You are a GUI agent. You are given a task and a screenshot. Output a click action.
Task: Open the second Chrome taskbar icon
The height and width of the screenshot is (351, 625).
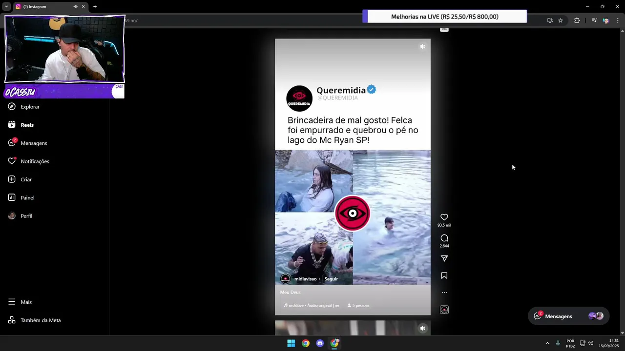334,343
